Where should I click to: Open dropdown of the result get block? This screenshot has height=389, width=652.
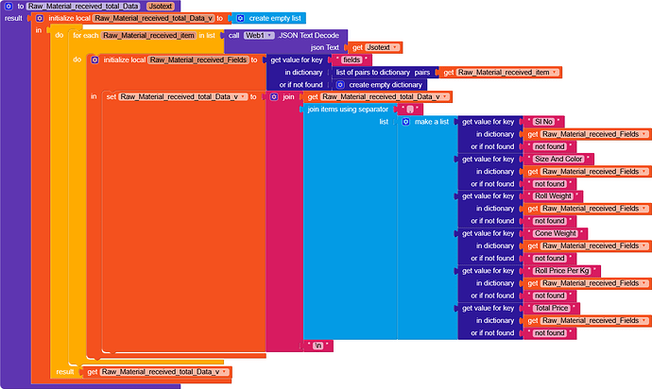click(224, 372)
